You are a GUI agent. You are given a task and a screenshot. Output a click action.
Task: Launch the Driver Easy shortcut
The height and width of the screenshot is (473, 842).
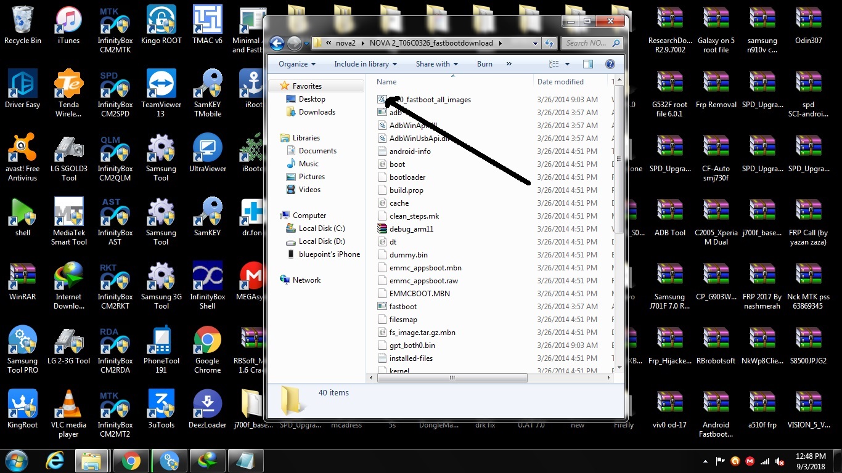click(x=23, y=89)
